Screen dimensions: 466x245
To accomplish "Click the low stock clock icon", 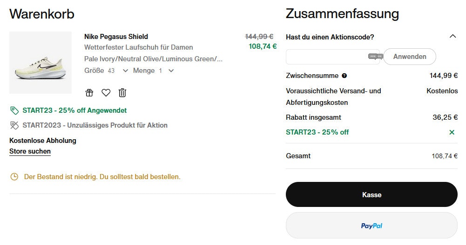I will click(14, 177).
